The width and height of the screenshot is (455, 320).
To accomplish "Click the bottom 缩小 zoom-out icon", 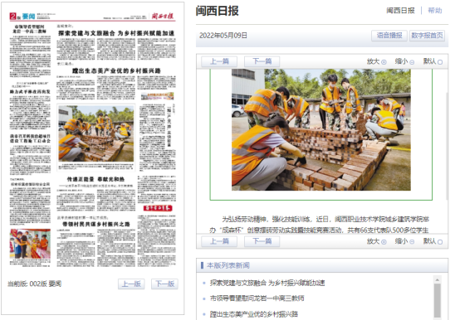I will coord(412,242).
